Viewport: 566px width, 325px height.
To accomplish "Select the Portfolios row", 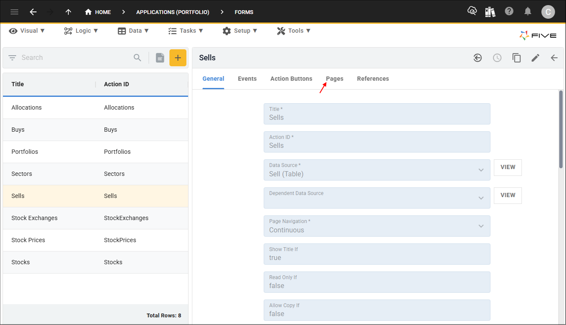I will (x=96, y=152).
